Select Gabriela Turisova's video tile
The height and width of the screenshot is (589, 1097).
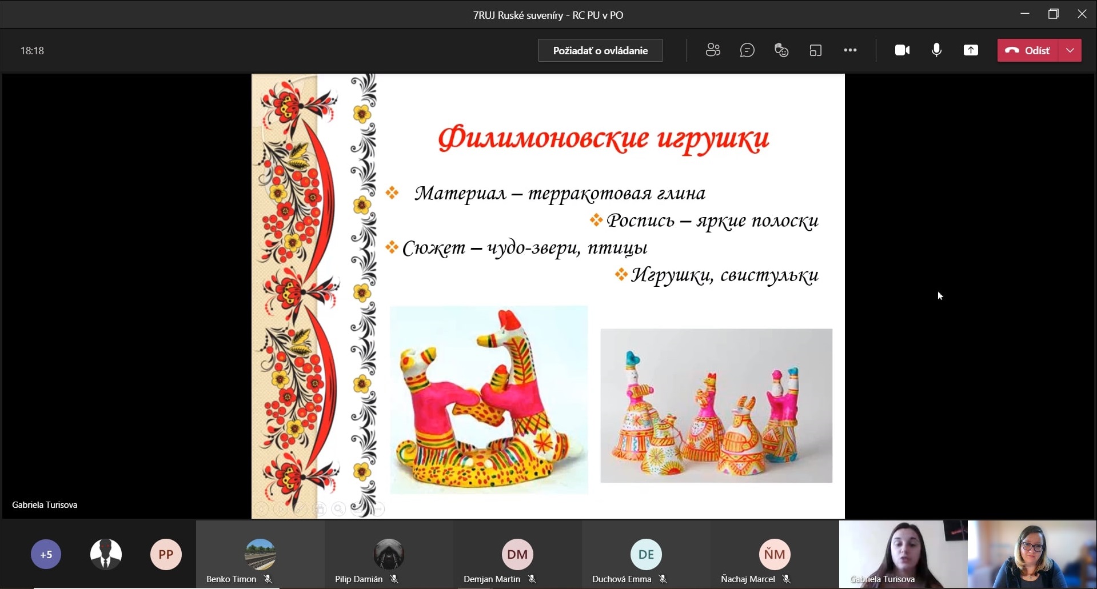click(x=903, y=553)
